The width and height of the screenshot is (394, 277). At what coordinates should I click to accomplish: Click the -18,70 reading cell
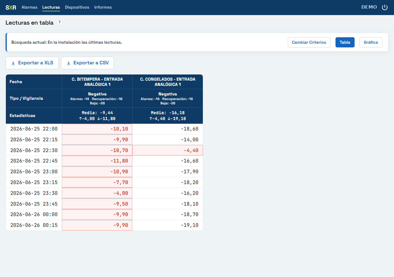pyautogui.click(x=168, y=215)
